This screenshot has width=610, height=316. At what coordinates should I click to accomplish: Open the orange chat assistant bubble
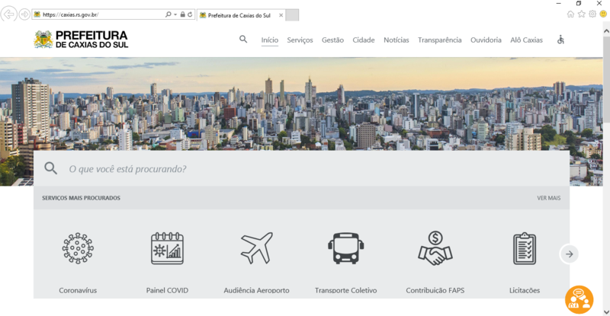pos(579,300)
